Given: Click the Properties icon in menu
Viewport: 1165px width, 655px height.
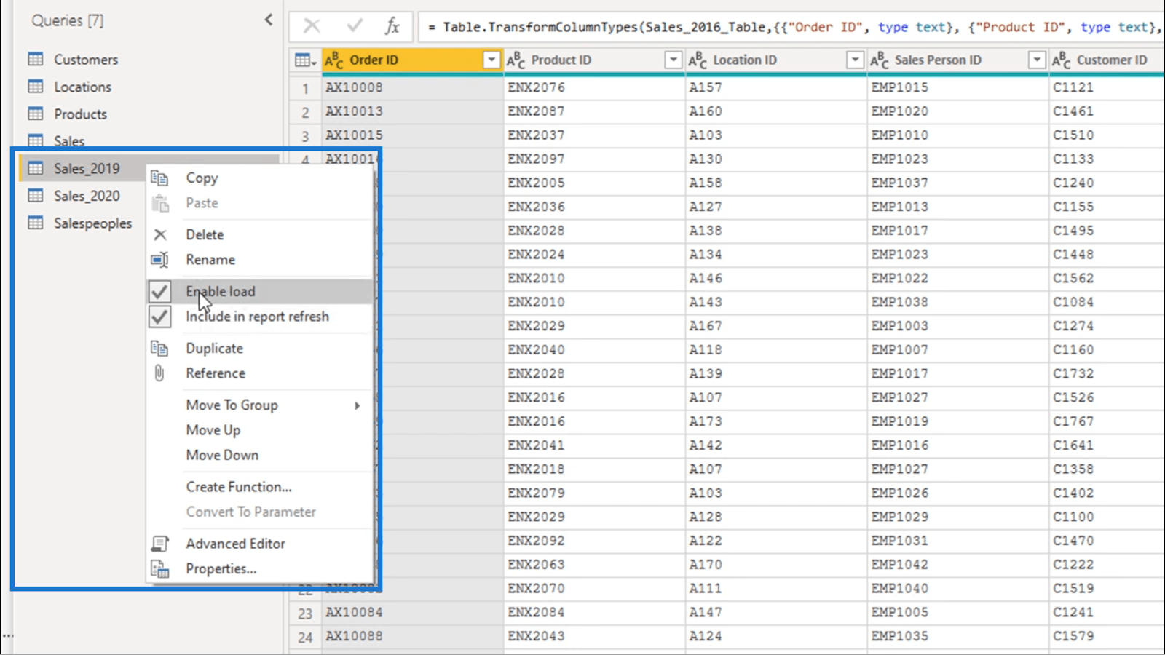Looking at the screenshot, I should click(159, 568).
